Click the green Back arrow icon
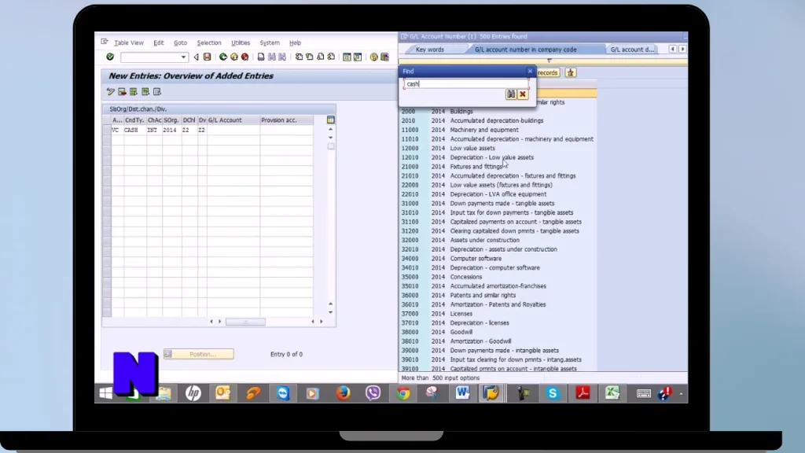 222,57
